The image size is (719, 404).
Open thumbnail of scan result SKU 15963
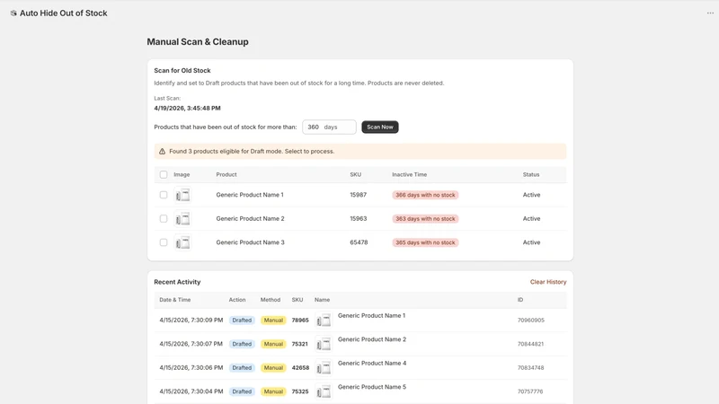[182, 219]
